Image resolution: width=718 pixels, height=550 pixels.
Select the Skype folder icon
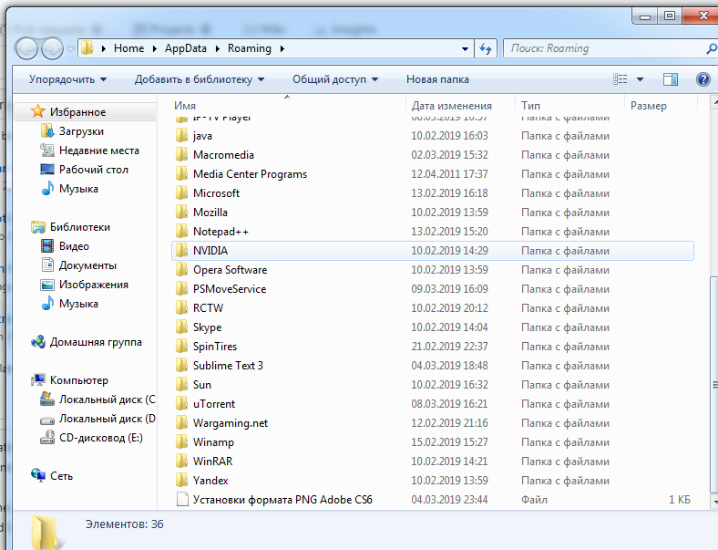(x=182, y=327)
